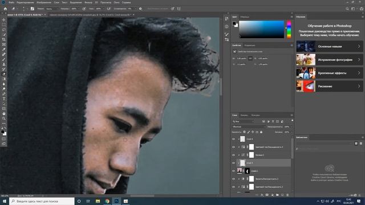This screenshot has width=365, height=205.
Task: Click the black layer mask thumbnail
Action: point(248,171)
